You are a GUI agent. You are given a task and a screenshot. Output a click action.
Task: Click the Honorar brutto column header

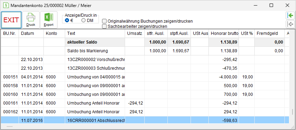pos(224,33)
